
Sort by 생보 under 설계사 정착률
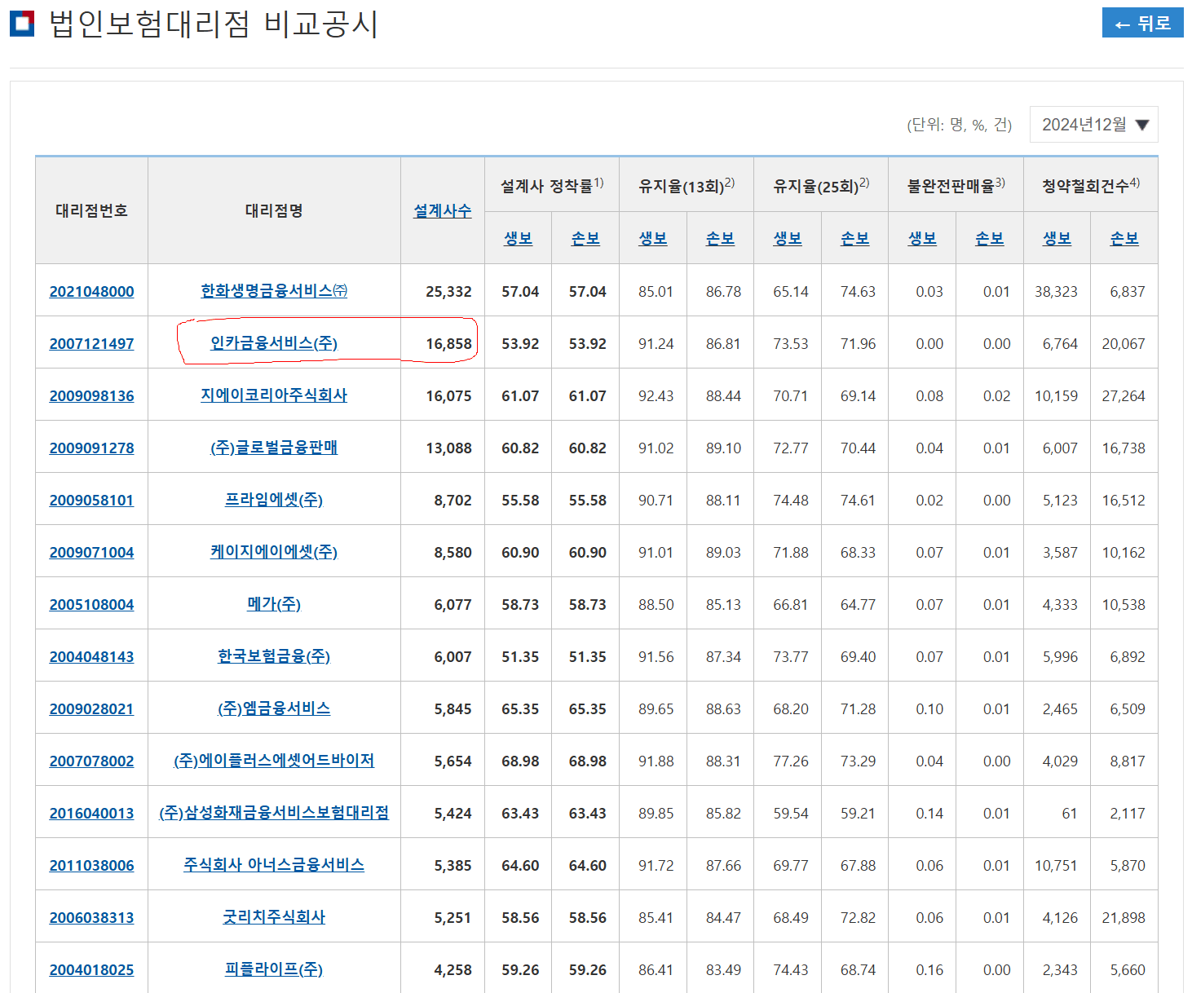coord(518,238)
